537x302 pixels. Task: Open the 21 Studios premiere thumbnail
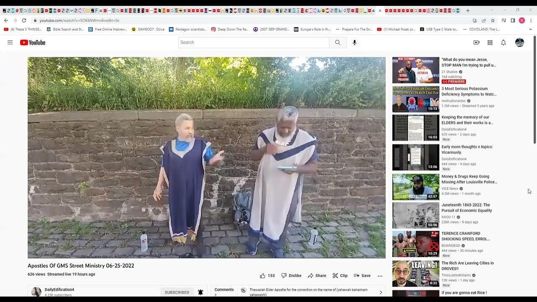coord(416,70)
